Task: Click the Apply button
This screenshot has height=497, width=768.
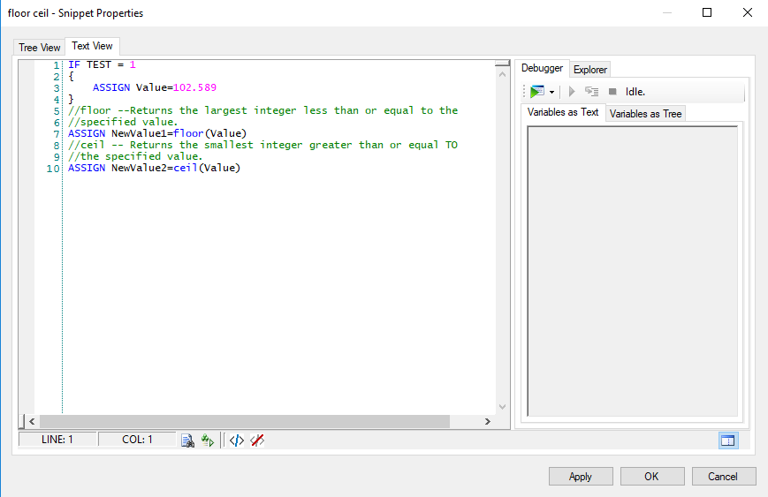Action: [x=581, y=477]
